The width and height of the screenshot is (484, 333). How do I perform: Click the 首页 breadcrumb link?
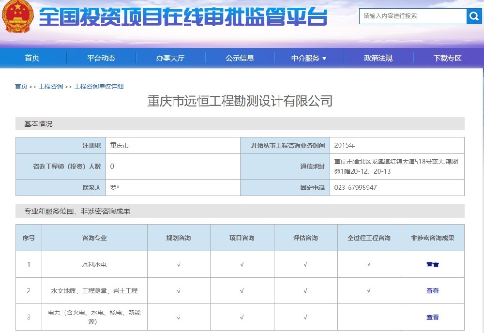[21, 87]
